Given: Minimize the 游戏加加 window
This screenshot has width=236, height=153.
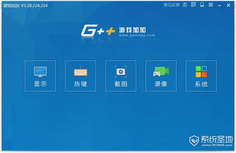Looking at the screenshot, I should tap(219, 5).
